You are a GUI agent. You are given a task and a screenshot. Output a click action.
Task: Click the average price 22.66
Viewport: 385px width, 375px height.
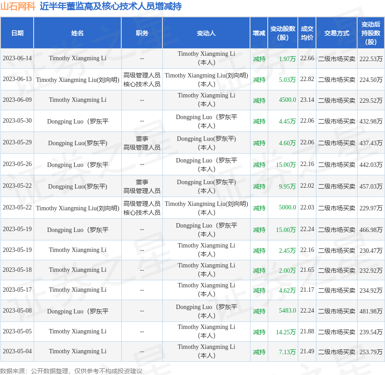(307, 58)
